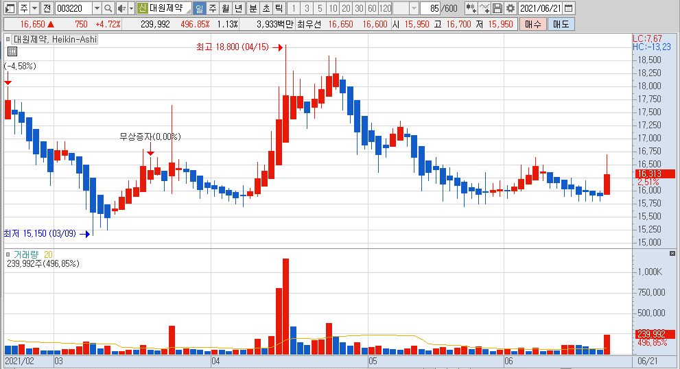
Task: Click current price 16,650 in quote bar
Action: point(32,24)
